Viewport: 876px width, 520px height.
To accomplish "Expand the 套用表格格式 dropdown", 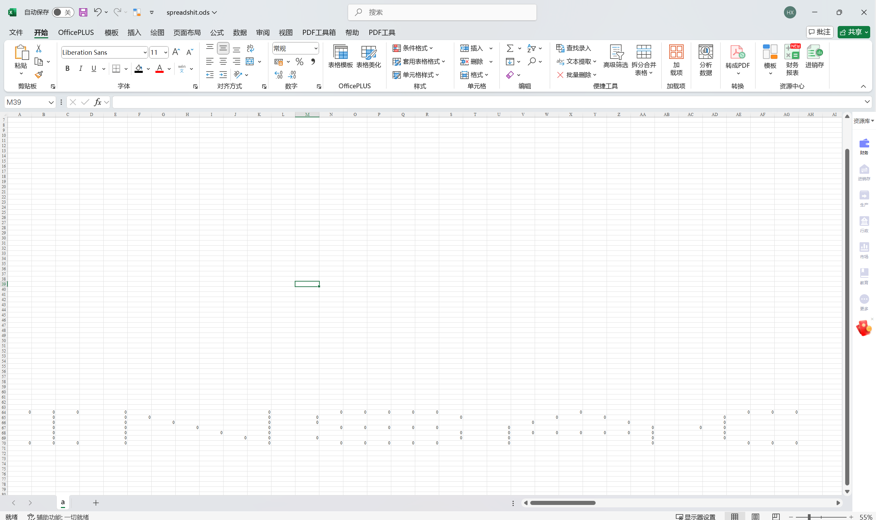I will coord(443,62).
